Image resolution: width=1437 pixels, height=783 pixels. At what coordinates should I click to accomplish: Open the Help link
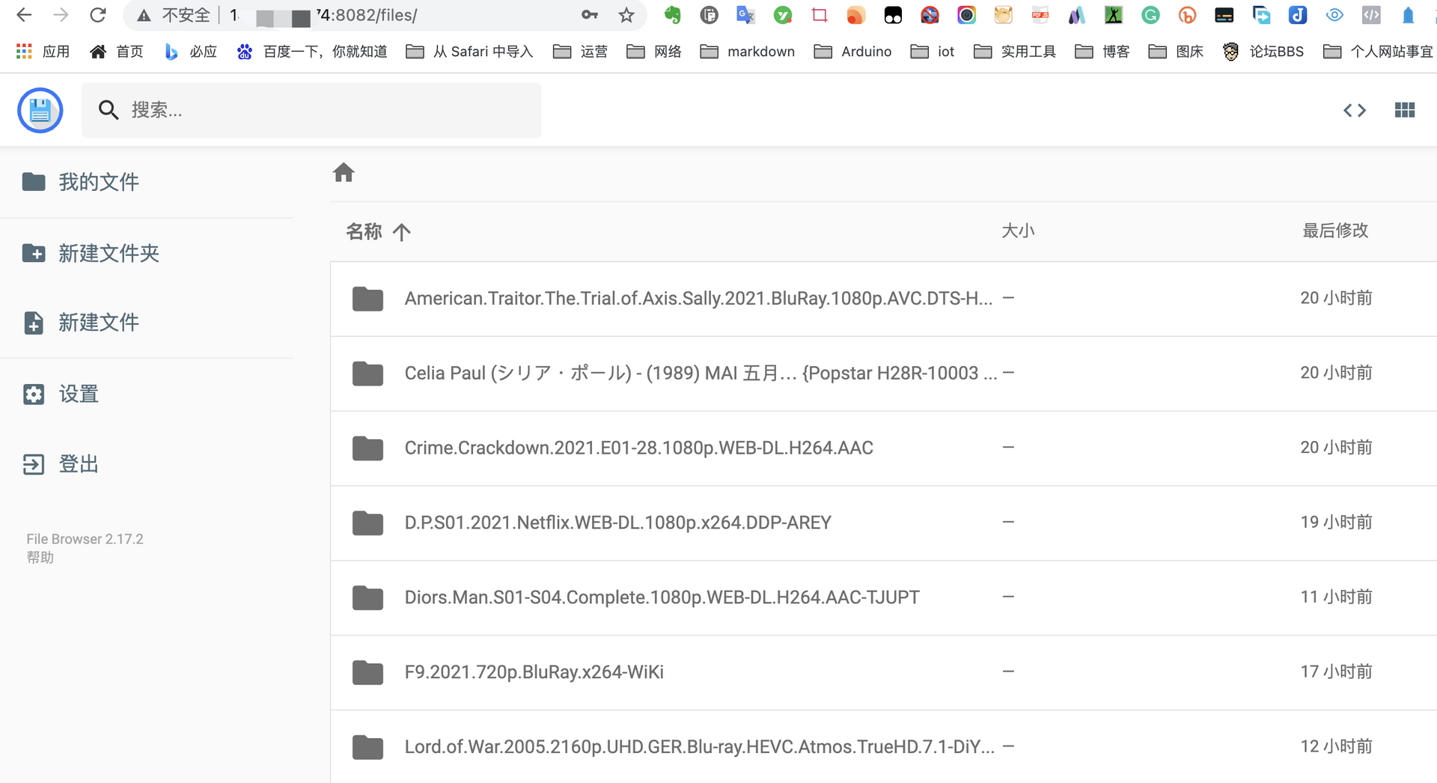40,558
